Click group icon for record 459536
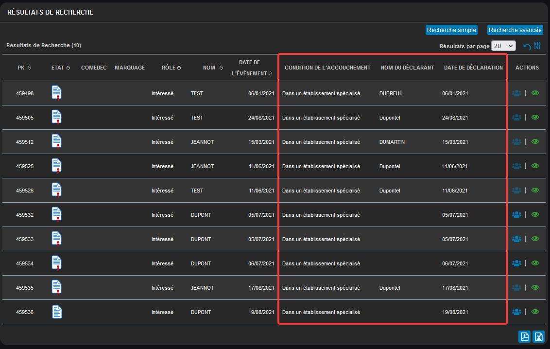Image resolution: width=550 pixels, height=349 pixels. (516, 312)
